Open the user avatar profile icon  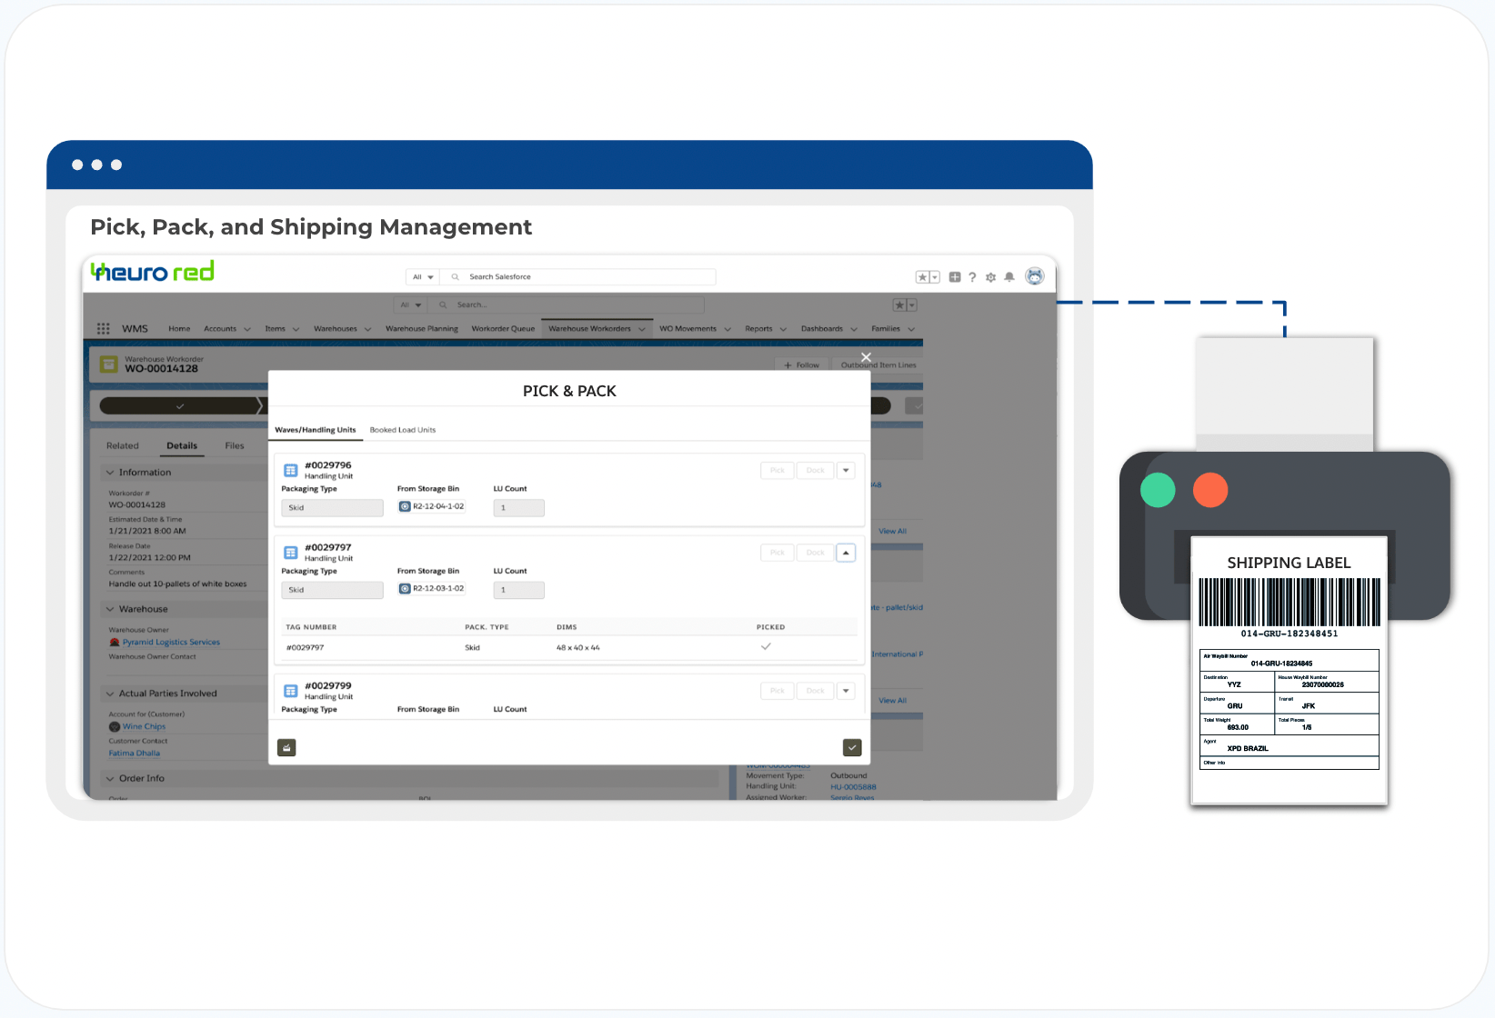pyautogui.click(x=1034, y=276)
